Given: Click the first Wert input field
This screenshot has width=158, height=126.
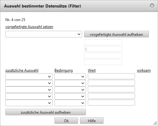Looking at the screenshot, I should 111,76.
